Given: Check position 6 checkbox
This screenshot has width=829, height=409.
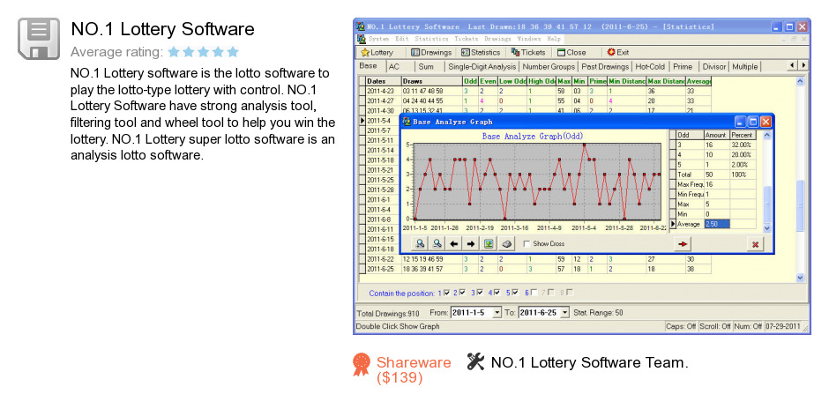Looking at the screenshot, I should [534, 293].
